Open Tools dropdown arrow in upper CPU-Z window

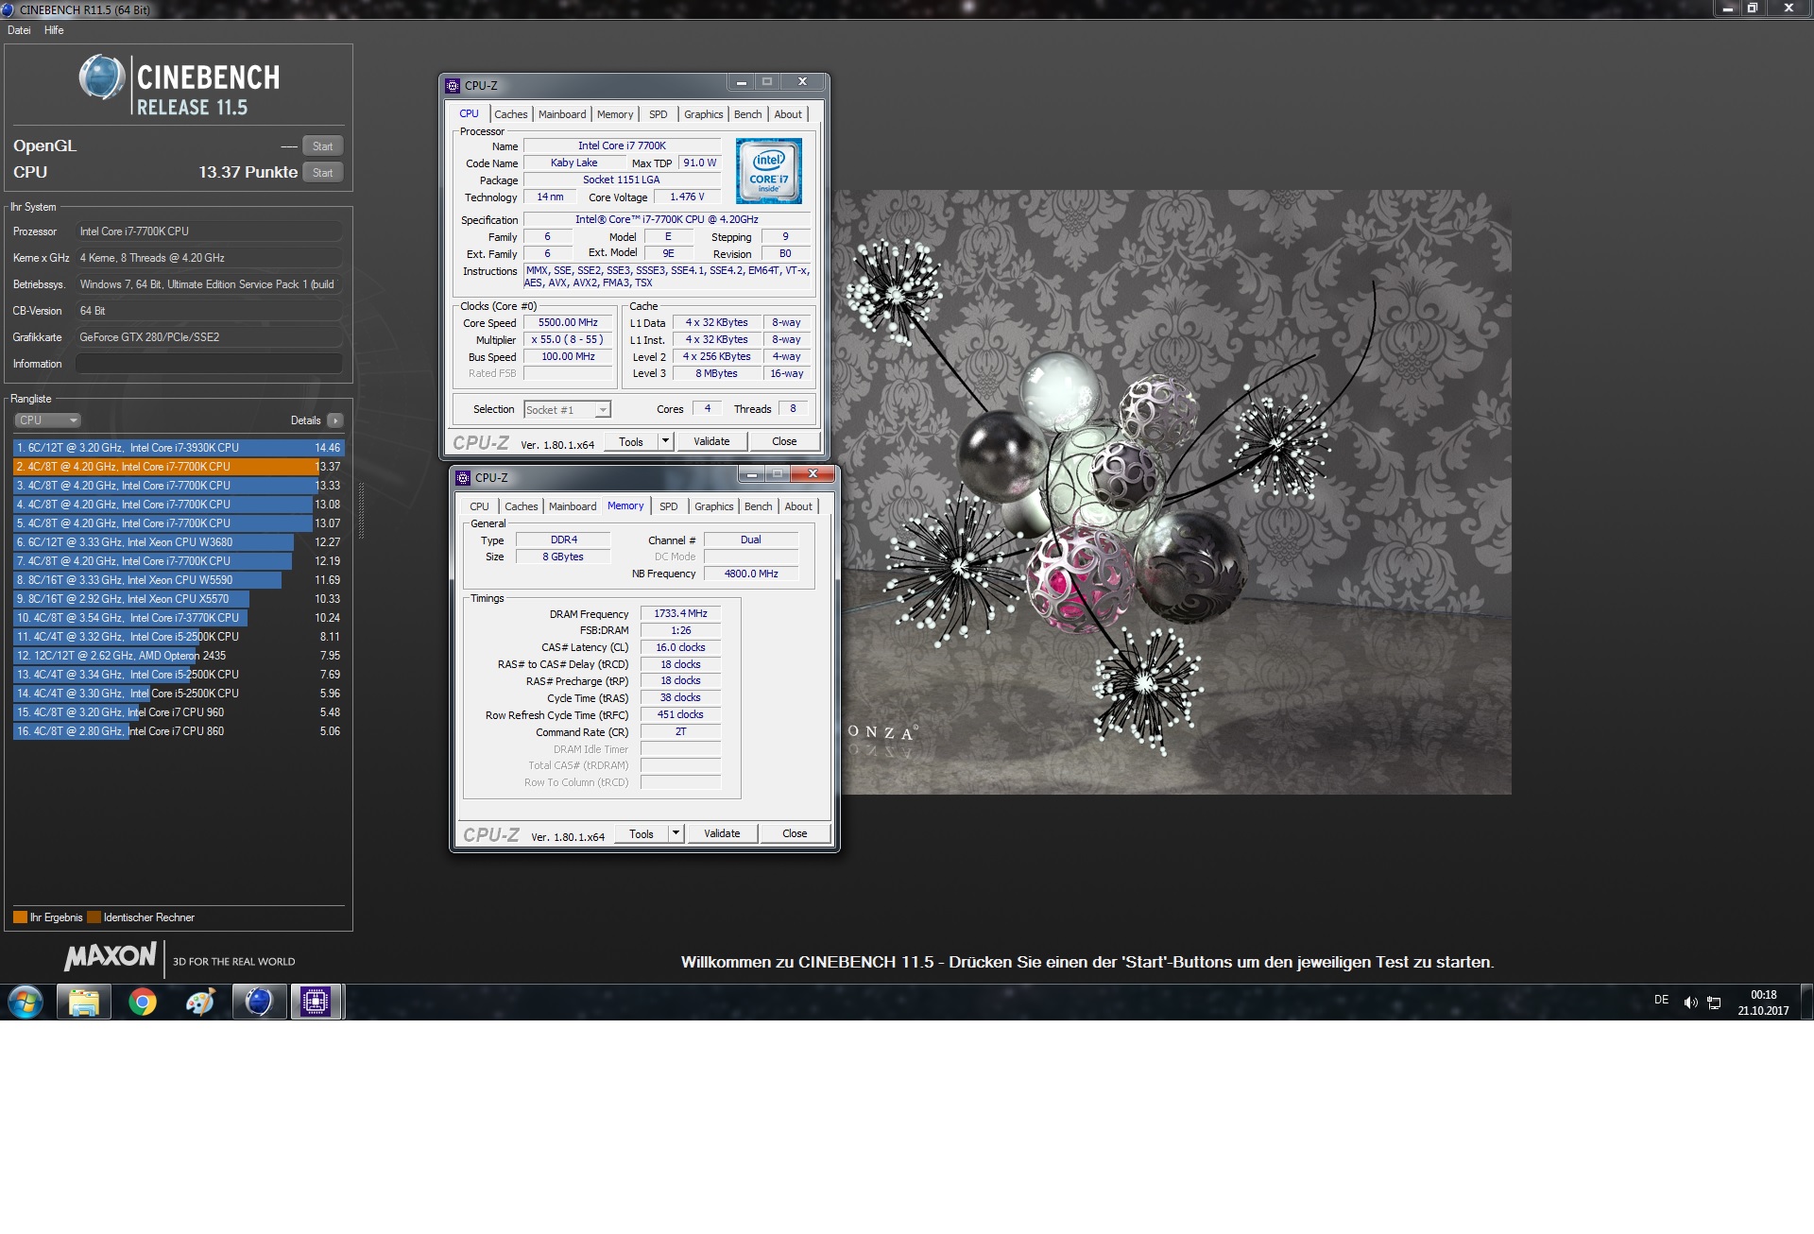pos(665,441)
